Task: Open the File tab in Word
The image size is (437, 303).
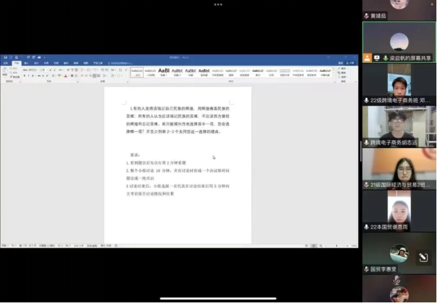Action: [5, 63]
